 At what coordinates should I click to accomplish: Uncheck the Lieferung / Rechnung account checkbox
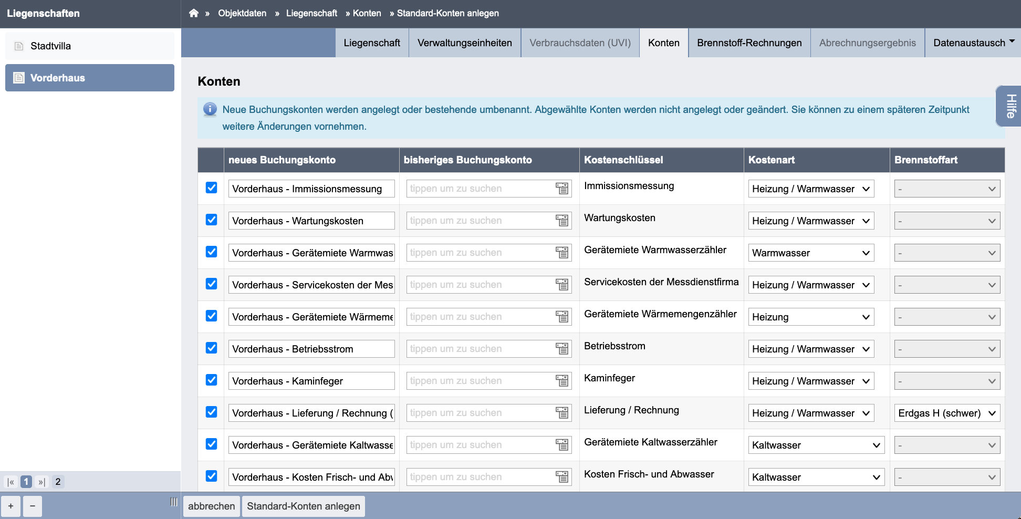[x=211, y=412]
